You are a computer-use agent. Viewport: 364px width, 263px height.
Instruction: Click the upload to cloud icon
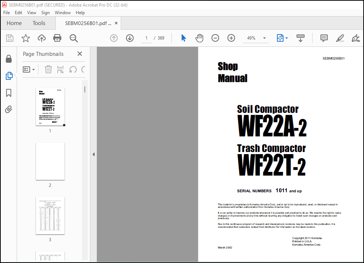[x=42, y=38]
